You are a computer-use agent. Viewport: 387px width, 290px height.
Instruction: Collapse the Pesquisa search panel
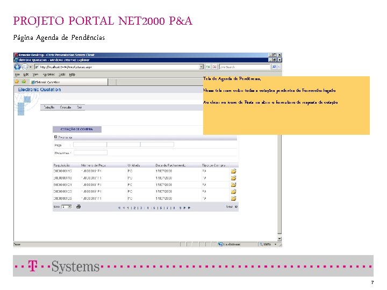(55, 137)
